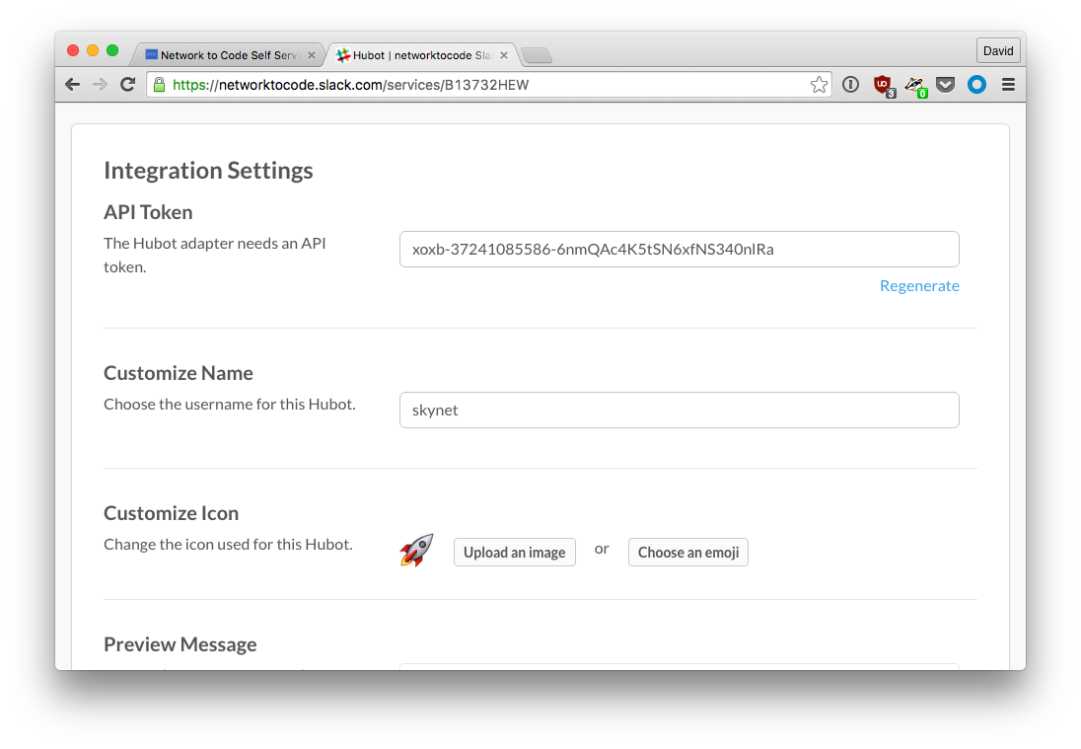Click the API Token heading
Screen dimensions: 1081x749
(x=148, y=212)
